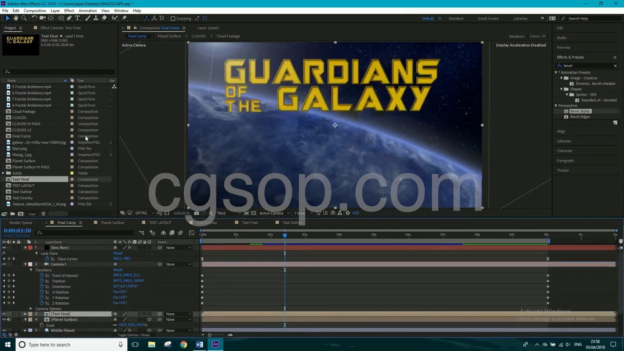Toggle the Snapping checkbox
The image size is (624, 351).
[173, 19]
